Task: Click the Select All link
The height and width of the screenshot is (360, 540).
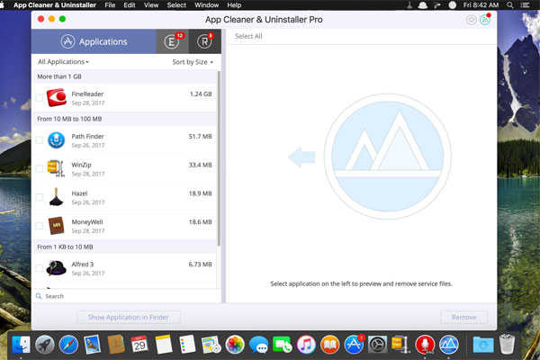Action: (248, 36)
